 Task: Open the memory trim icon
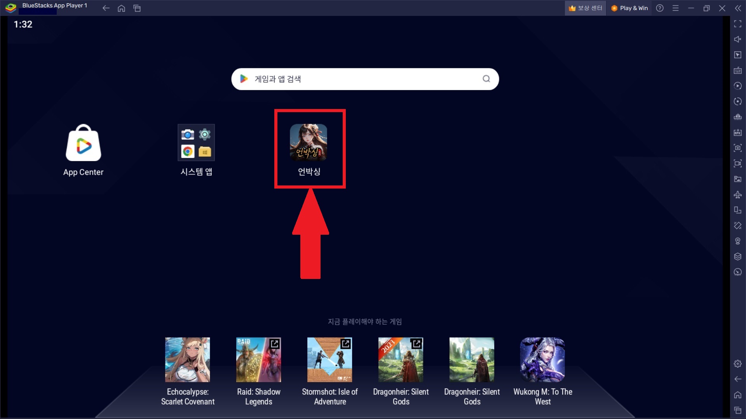738,117
